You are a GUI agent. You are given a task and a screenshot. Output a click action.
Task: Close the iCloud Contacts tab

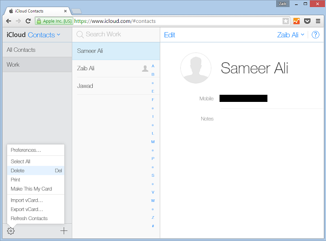tap(65, 11)
